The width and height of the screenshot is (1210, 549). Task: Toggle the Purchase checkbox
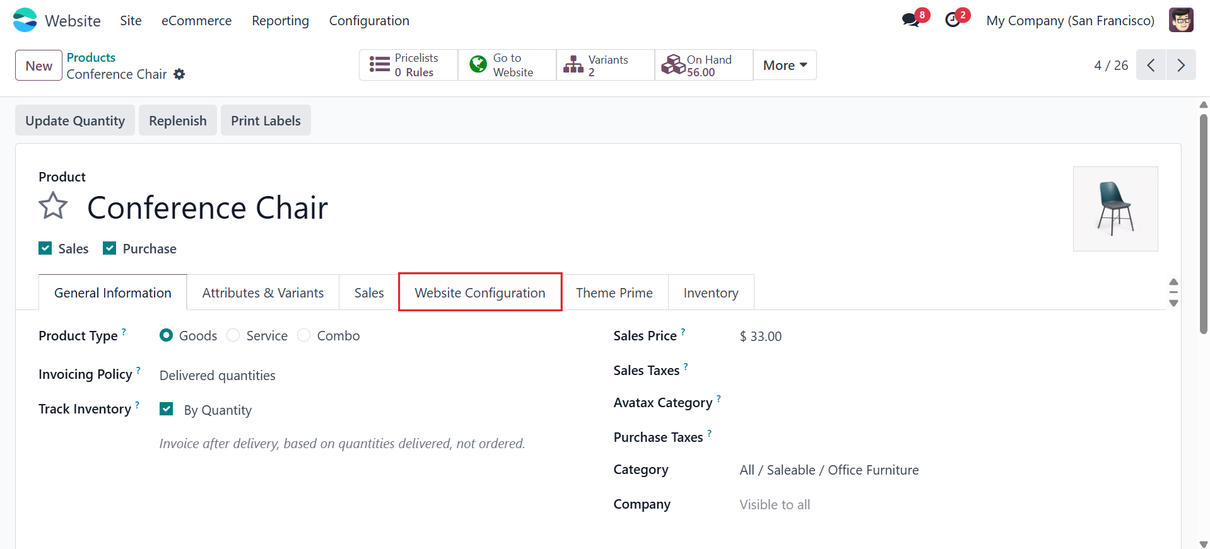tap(110, 248)
